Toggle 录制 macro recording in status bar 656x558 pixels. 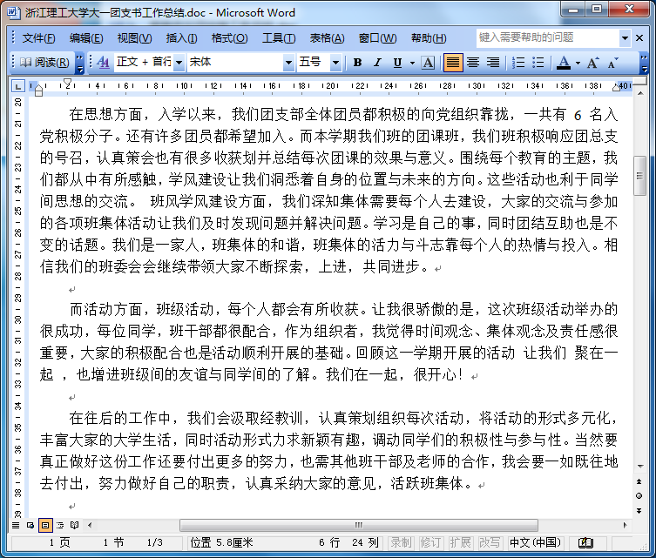[402, 543]
